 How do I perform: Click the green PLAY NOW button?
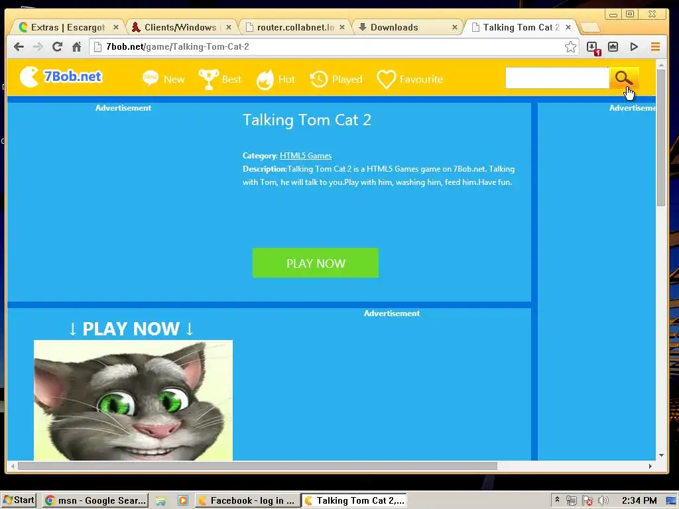coord(315,262)
